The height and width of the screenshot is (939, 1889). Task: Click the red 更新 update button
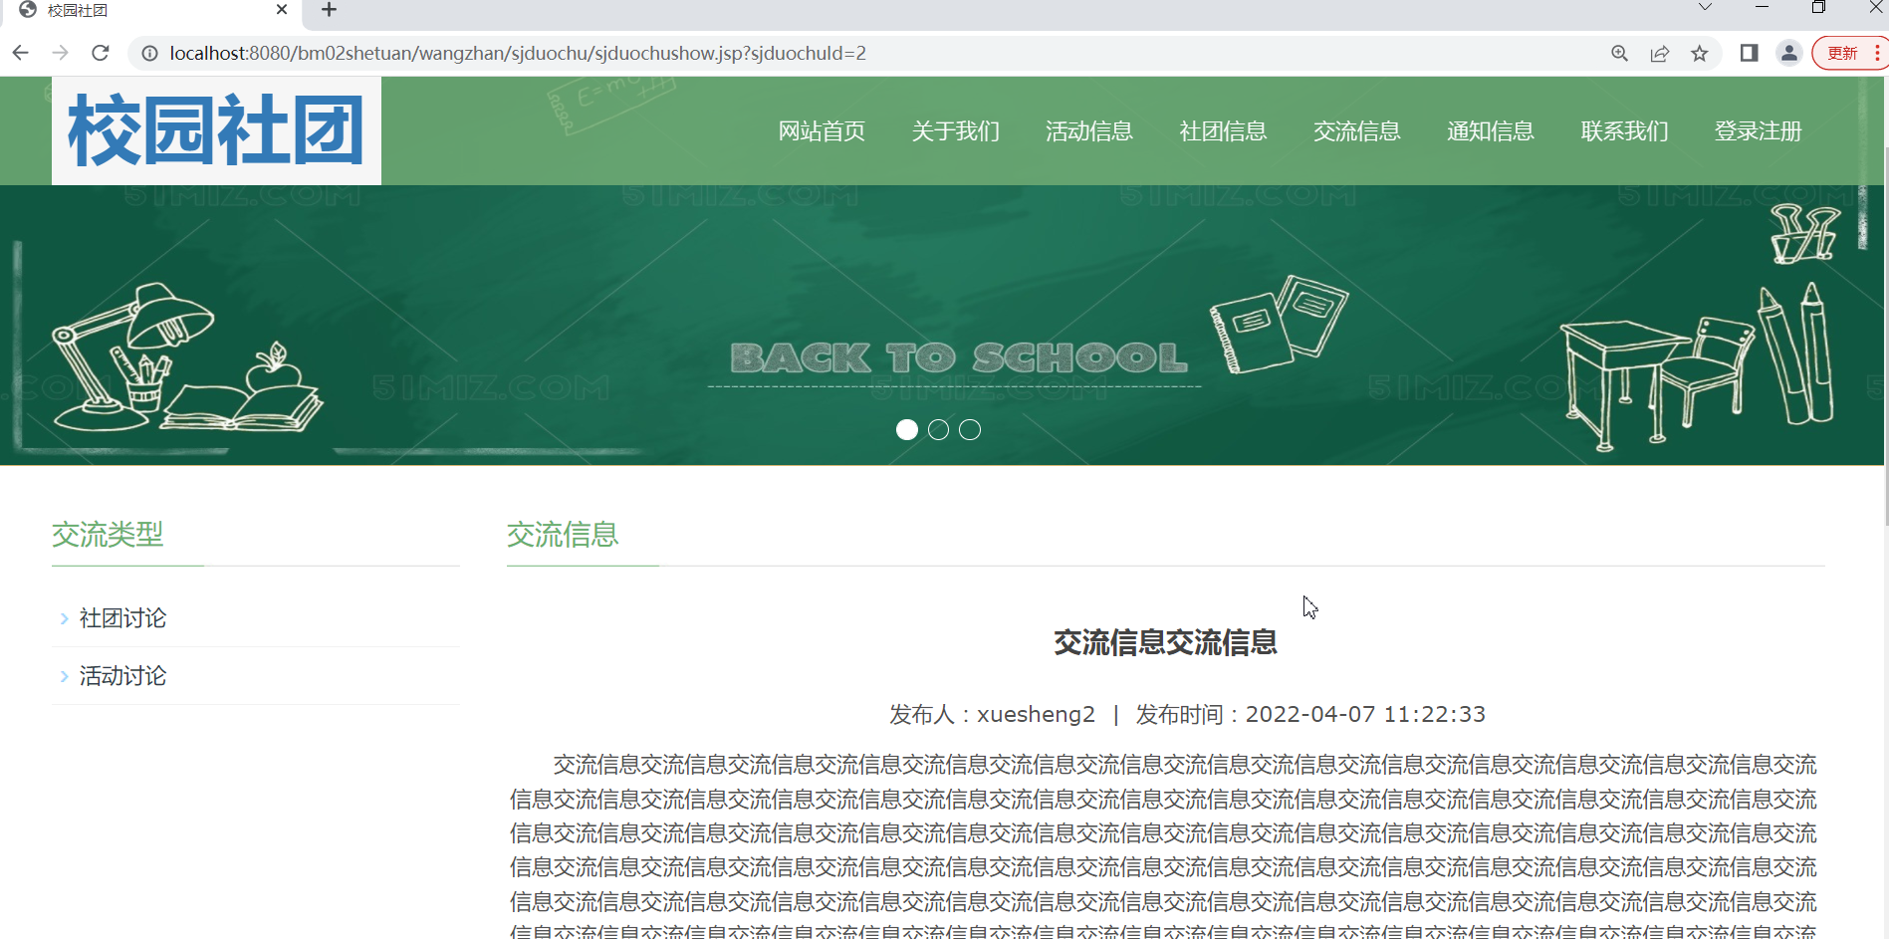[1842, 54]
